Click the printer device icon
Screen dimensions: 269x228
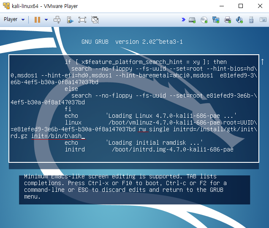228,20
